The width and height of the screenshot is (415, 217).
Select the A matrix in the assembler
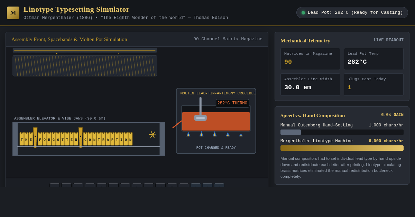coord(108,139)
